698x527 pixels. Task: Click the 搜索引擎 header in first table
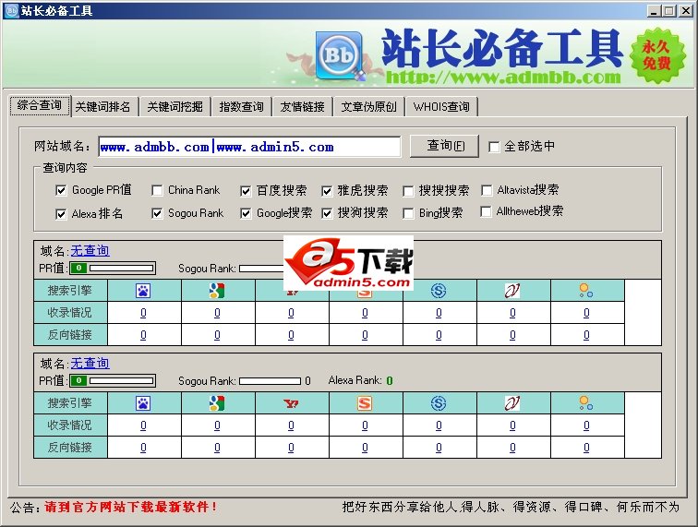point(70,290)
